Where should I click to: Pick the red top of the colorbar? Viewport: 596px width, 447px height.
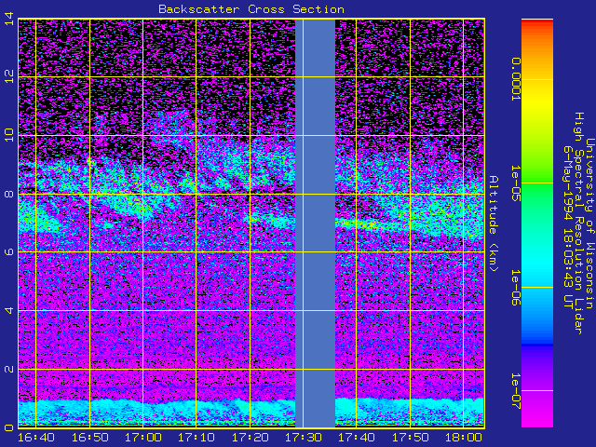(x=537, y=22)
